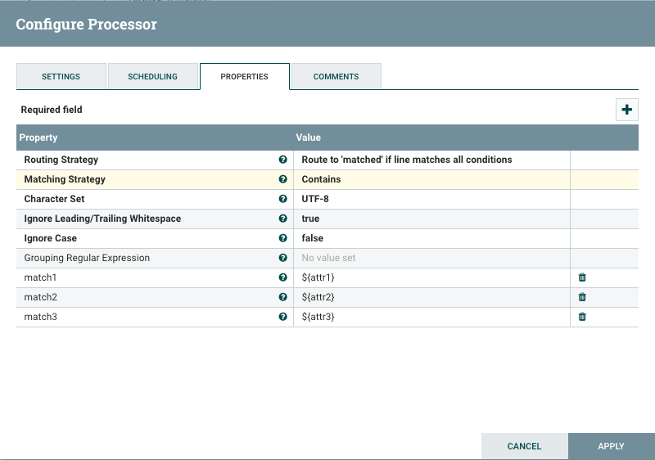Show help for Ignore Leading/Trailing Whitespace
This screenshot has height=460, width=655.
[283, 219]
